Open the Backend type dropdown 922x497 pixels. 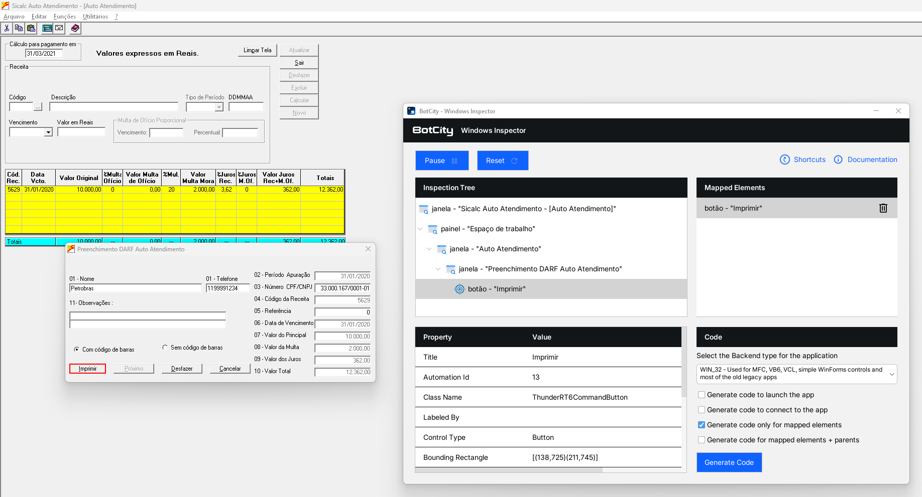796,374
